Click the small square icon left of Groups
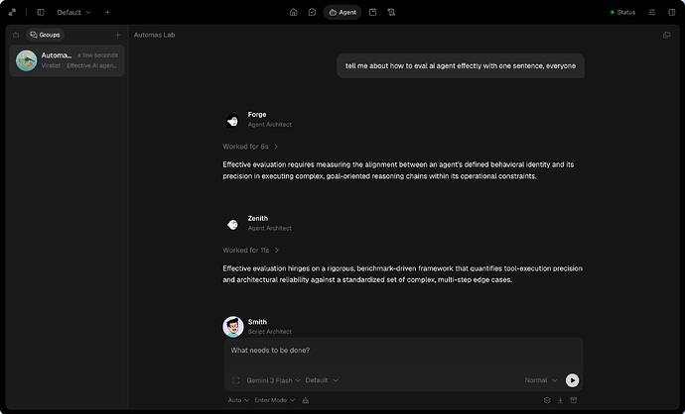Image resolution: width=685 pixels, height=414 pixels. (16, 35)
